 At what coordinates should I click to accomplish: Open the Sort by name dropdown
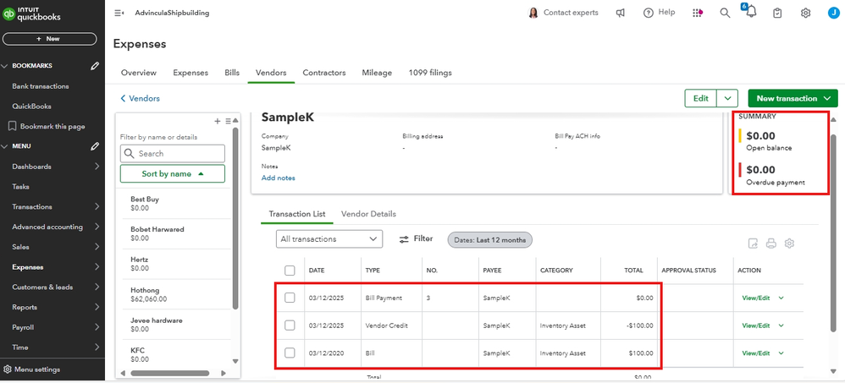[x=172, y=173]
